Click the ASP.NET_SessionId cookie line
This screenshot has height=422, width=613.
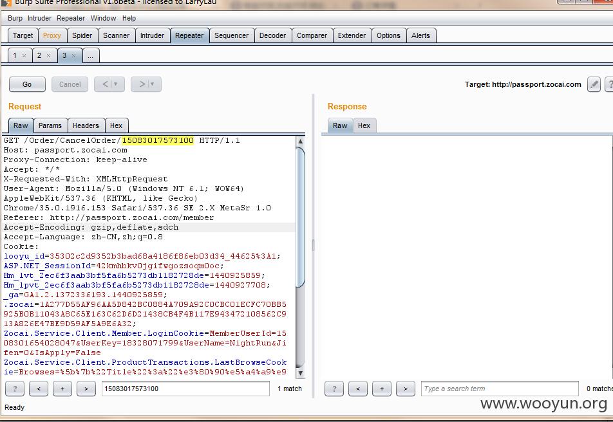point(114,266)
